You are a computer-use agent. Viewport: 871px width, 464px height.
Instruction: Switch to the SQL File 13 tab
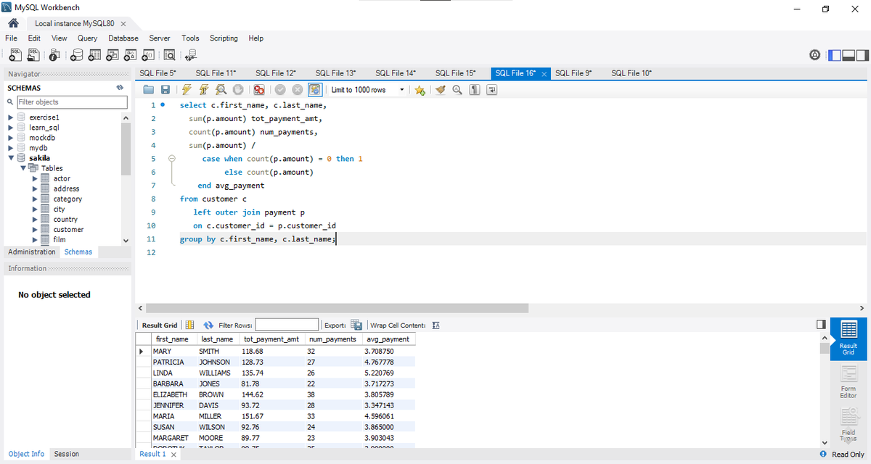335,73
